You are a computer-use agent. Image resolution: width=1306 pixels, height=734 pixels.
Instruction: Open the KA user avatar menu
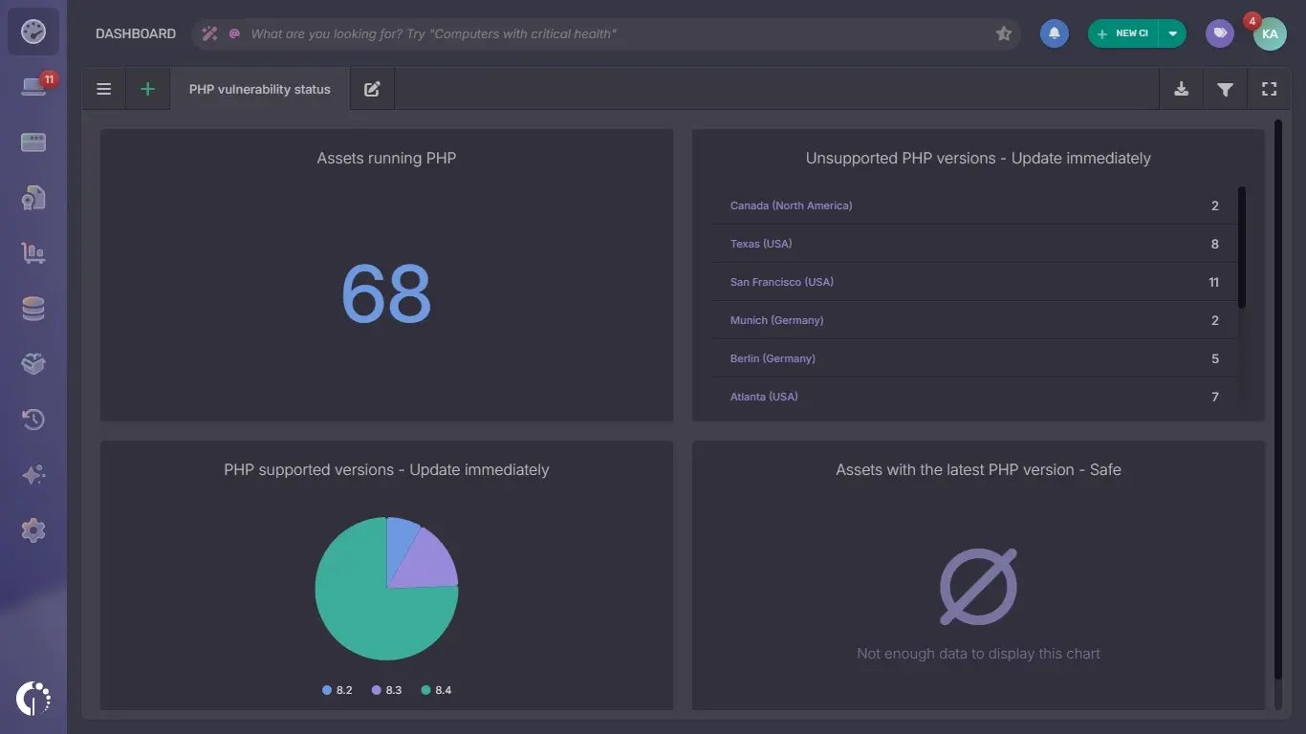(x=1270, y=33)
